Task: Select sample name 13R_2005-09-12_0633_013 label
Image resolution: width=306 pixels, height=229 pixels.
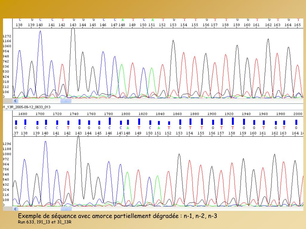Action: tap(27, 107)
